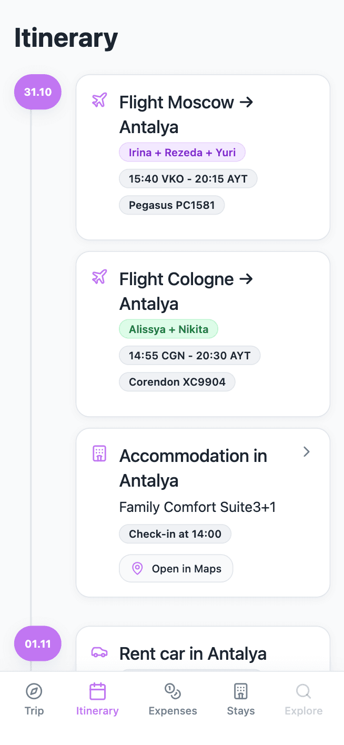Click the Irina + Rezeda + Yuri tag

[182, 153]
